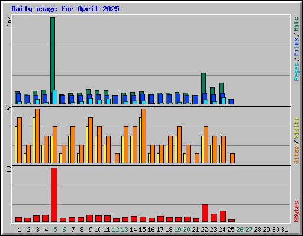Click the day 31 label on the axis
Screen dimensions: 303x236
point(284,230)
